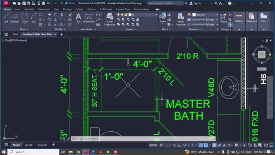Select the Line drawing tool
The height and width of the screenshot is (155, 275).
pyautogui.click(x=6, y=18)
